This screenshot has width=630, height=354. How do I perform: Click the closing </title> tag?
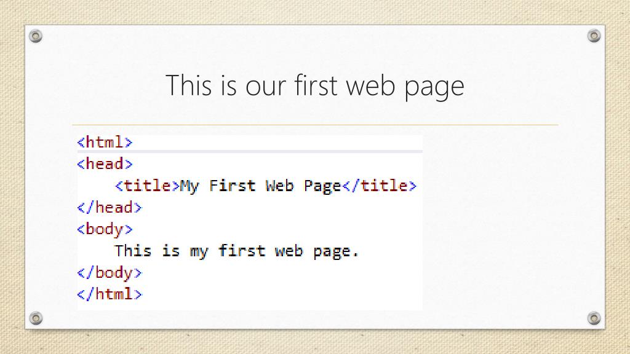tap(379, 186)
